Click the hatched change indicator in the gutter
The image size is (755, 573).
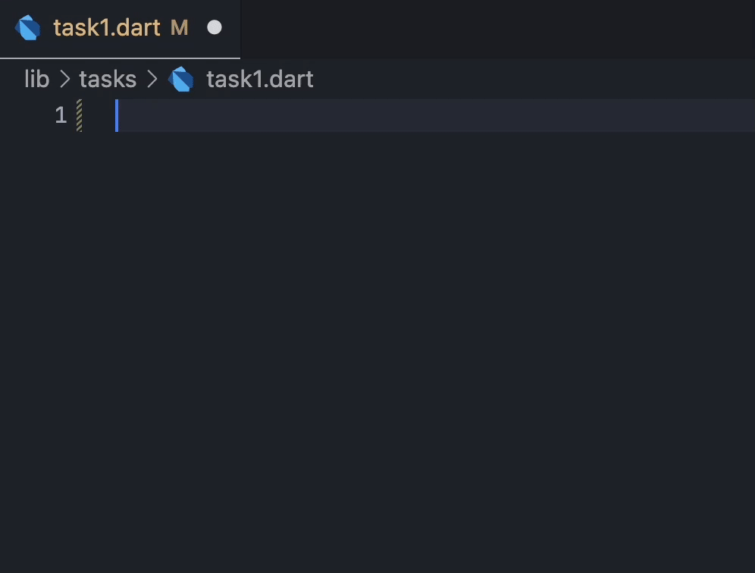79,115
